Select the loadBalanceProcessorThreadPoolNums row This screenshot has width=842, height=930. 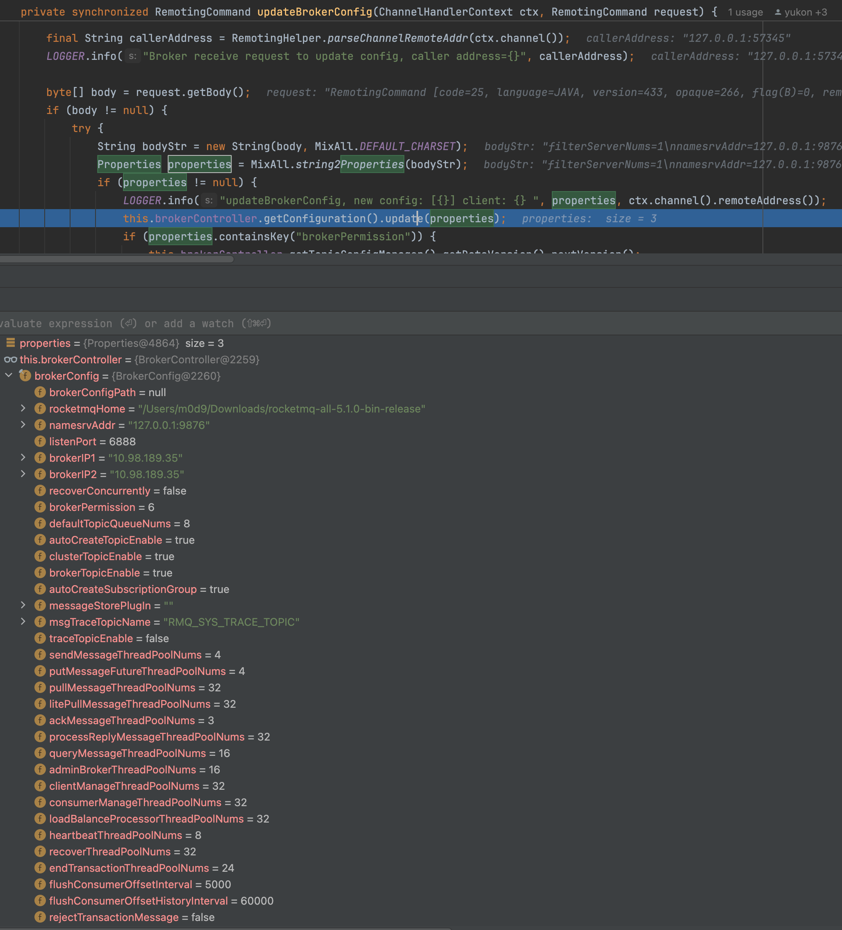(x=421, y=818)
